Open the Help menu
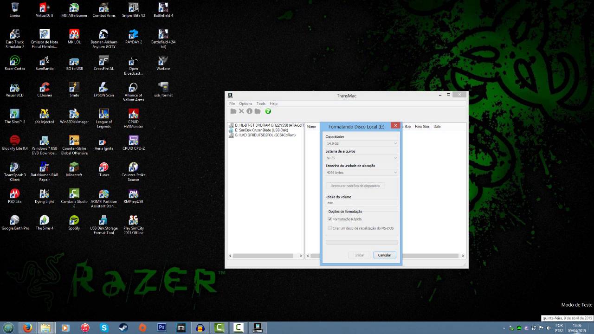Image resolution: width=594 pixels, height=334 pixels. [x=274, y=103]
